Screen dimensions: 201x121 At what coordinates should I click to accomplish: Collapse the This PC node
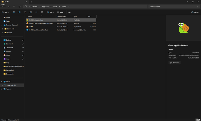click(x=1, y=82)
